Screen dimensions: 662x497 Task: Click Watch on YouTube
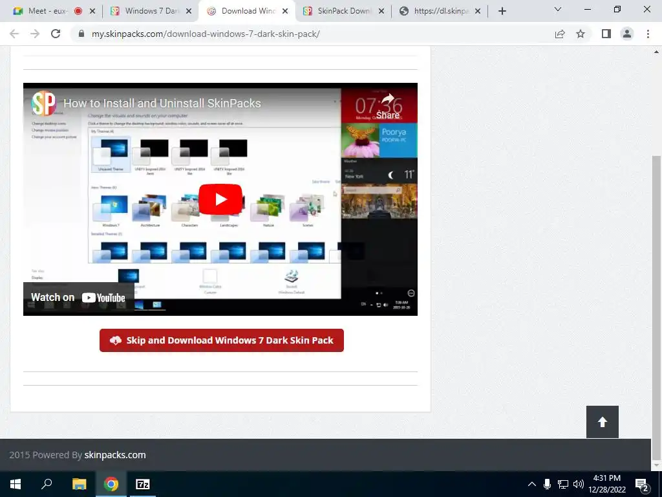78,298
